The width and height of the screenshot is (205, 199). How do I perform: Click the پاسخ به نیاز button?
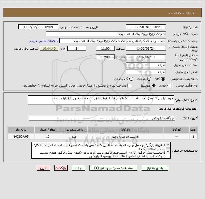tap(155, 168)
